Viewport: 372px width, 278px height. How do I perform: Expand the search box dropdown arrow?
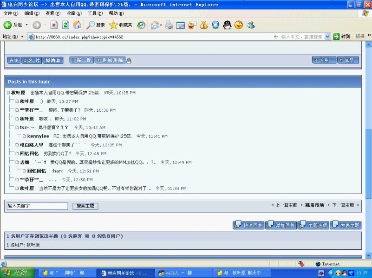coord(327,37)
